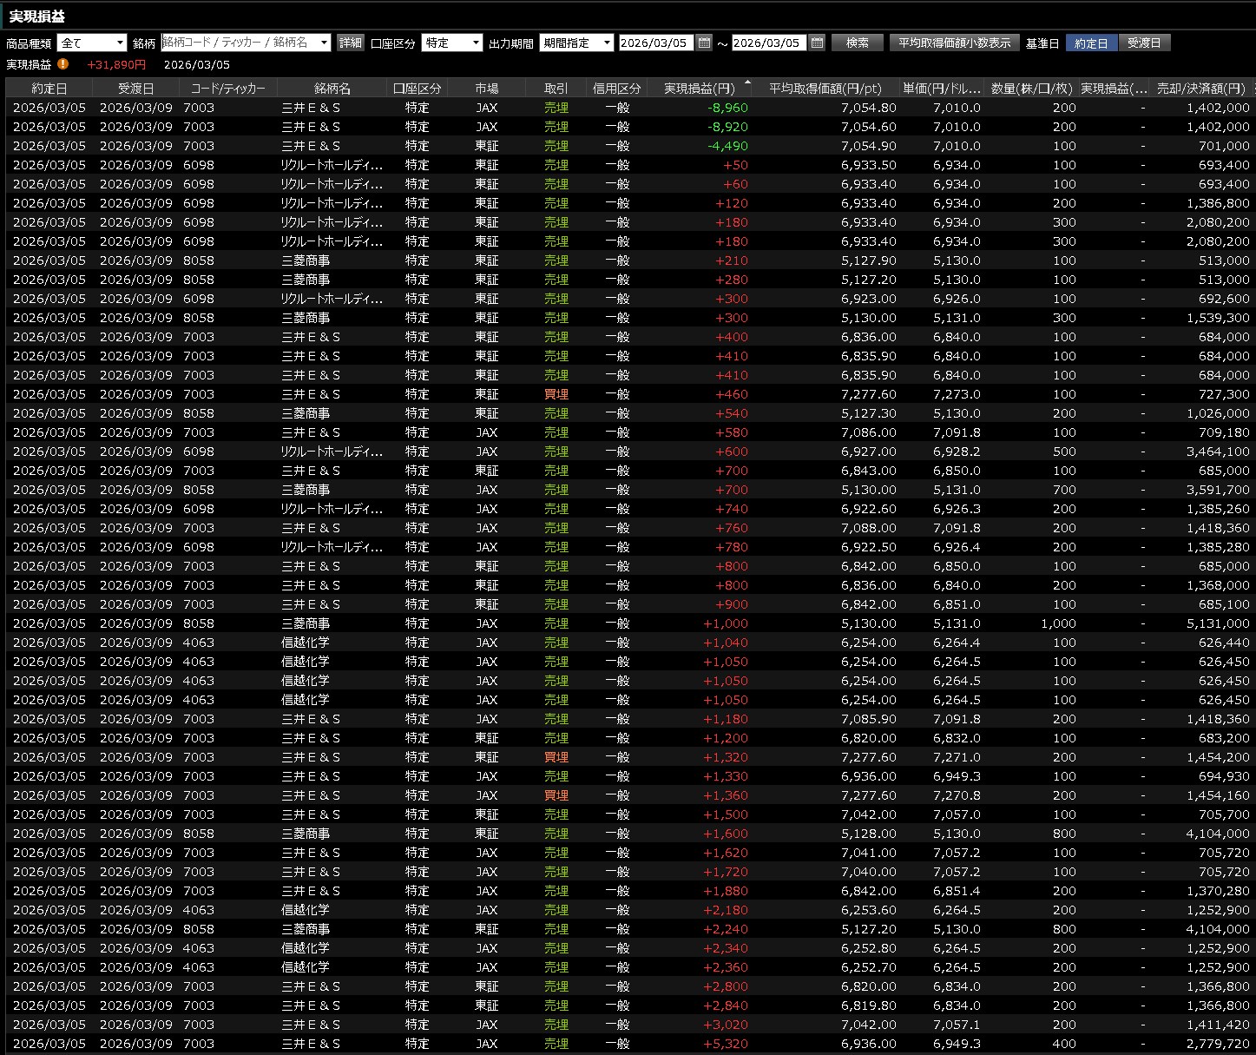
Task: Expand the 商品種類 dropdown set to 全て
Action: click(x=118, y=43)
